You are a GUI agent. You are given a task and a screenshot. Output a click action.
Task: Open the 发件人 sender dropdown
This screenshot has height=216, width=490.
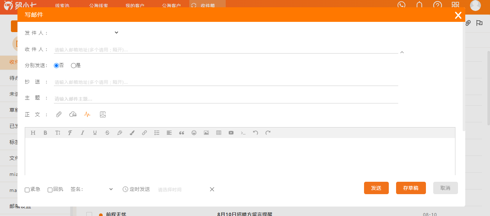87,32
